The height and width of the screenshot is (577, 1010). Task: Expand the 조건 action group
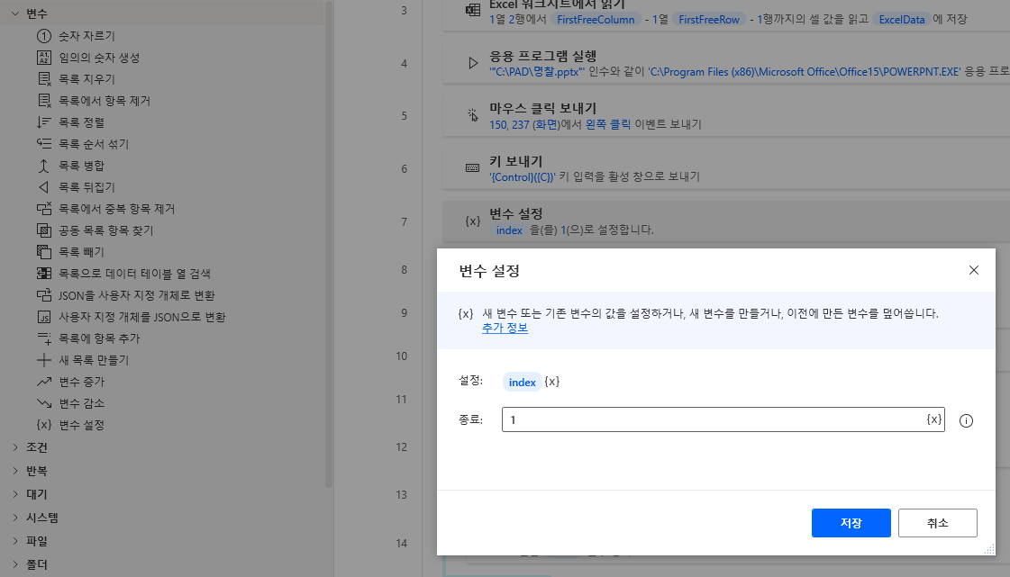[x=15, y=447]
